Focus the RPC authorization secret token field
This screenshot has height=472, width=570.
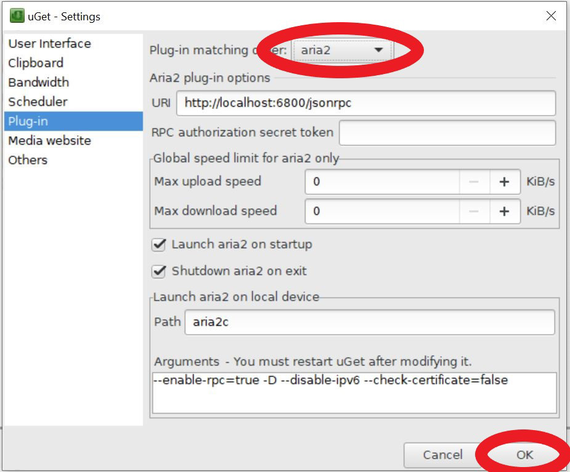pyautogui.click(x=447, y=132)
